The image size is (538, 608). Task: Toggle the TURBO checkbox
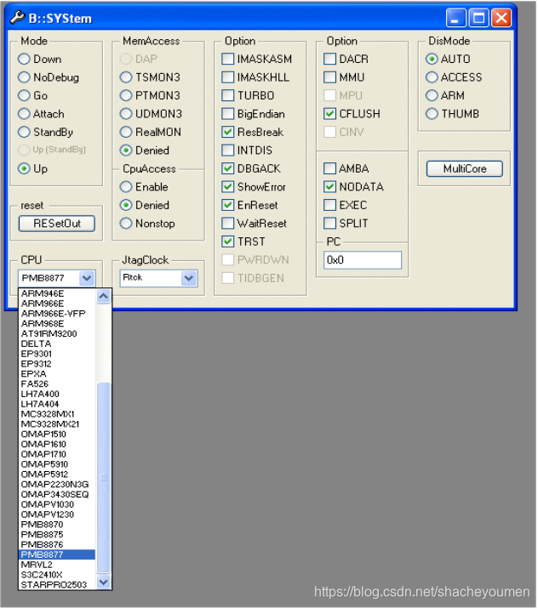coord(228,95)
